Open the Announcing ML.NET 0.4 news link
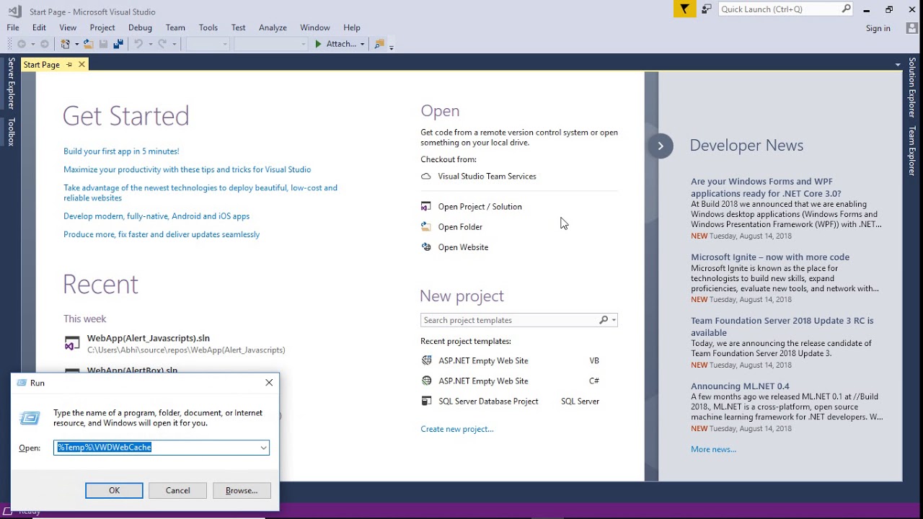923x519 pixels. [741, 386]
